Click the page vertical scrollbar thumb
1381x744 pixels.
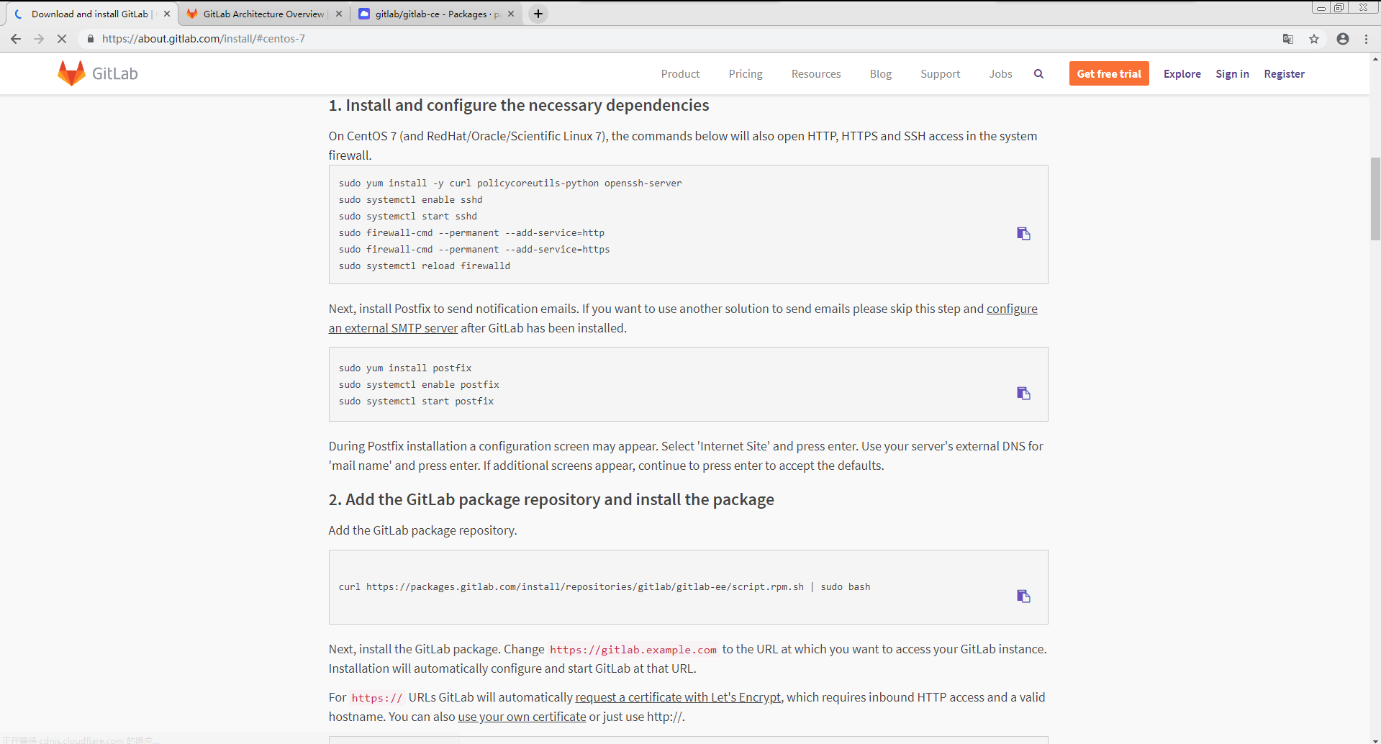coord(1375,199)
